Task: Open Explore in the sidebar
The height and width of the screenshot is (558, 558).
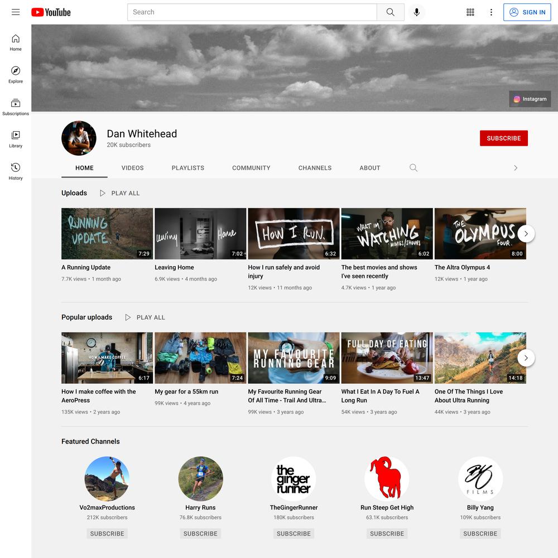Action: [16, 75]
